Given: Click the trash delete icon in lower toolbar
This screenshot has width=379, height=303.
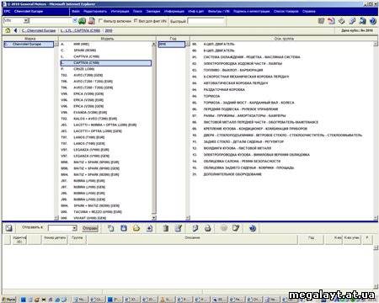Looking at the screenshot, I should (x=166, y=228).
